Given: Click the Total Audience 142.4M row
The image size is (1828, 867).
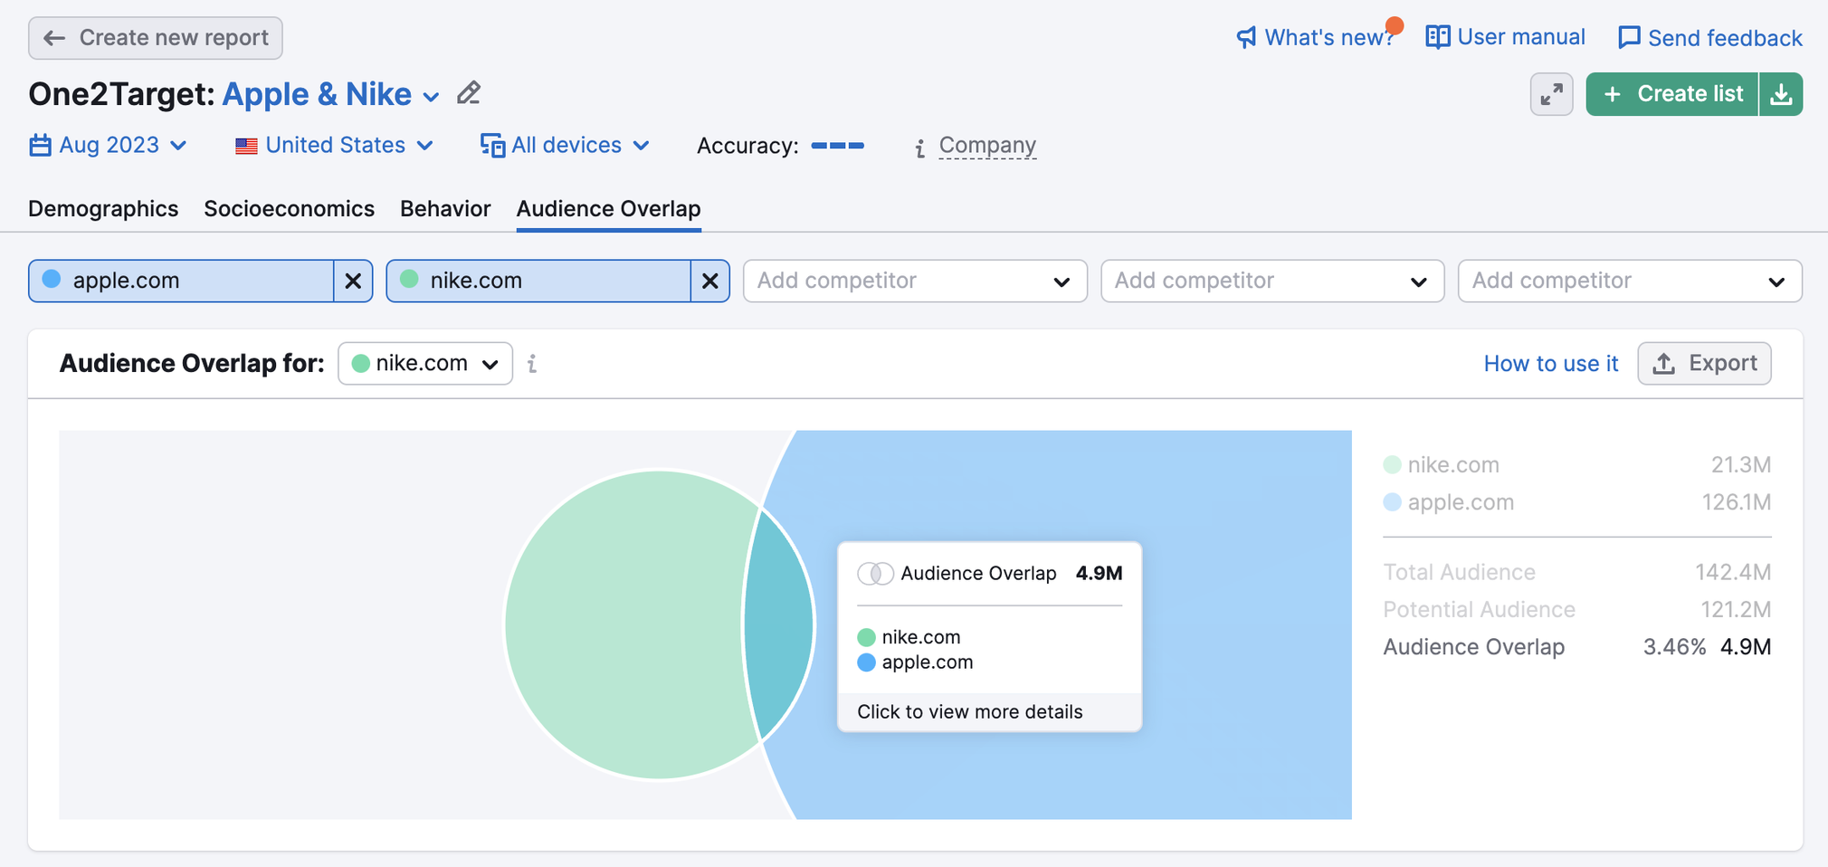Looking at the screenshot, I should (1576, 572).
